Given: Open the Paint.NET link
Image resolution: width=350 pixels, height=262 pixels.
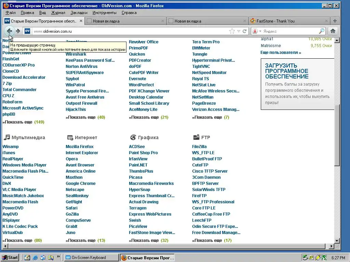Looking at the screenshot, I should 138,165.
